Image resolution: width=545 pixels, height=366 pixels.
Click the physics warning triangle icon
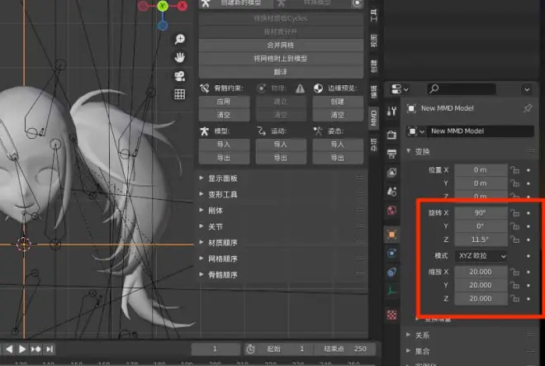pyautogui.click(x=300, y=88)
